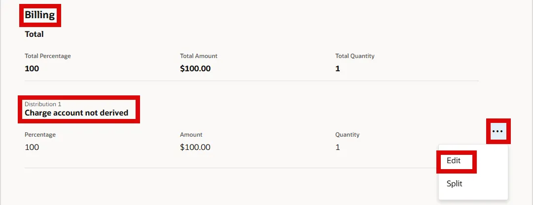This screenshot has width=533, height=205.
Task: Select the distribution percentage value 100
Action: pos(32,147)
